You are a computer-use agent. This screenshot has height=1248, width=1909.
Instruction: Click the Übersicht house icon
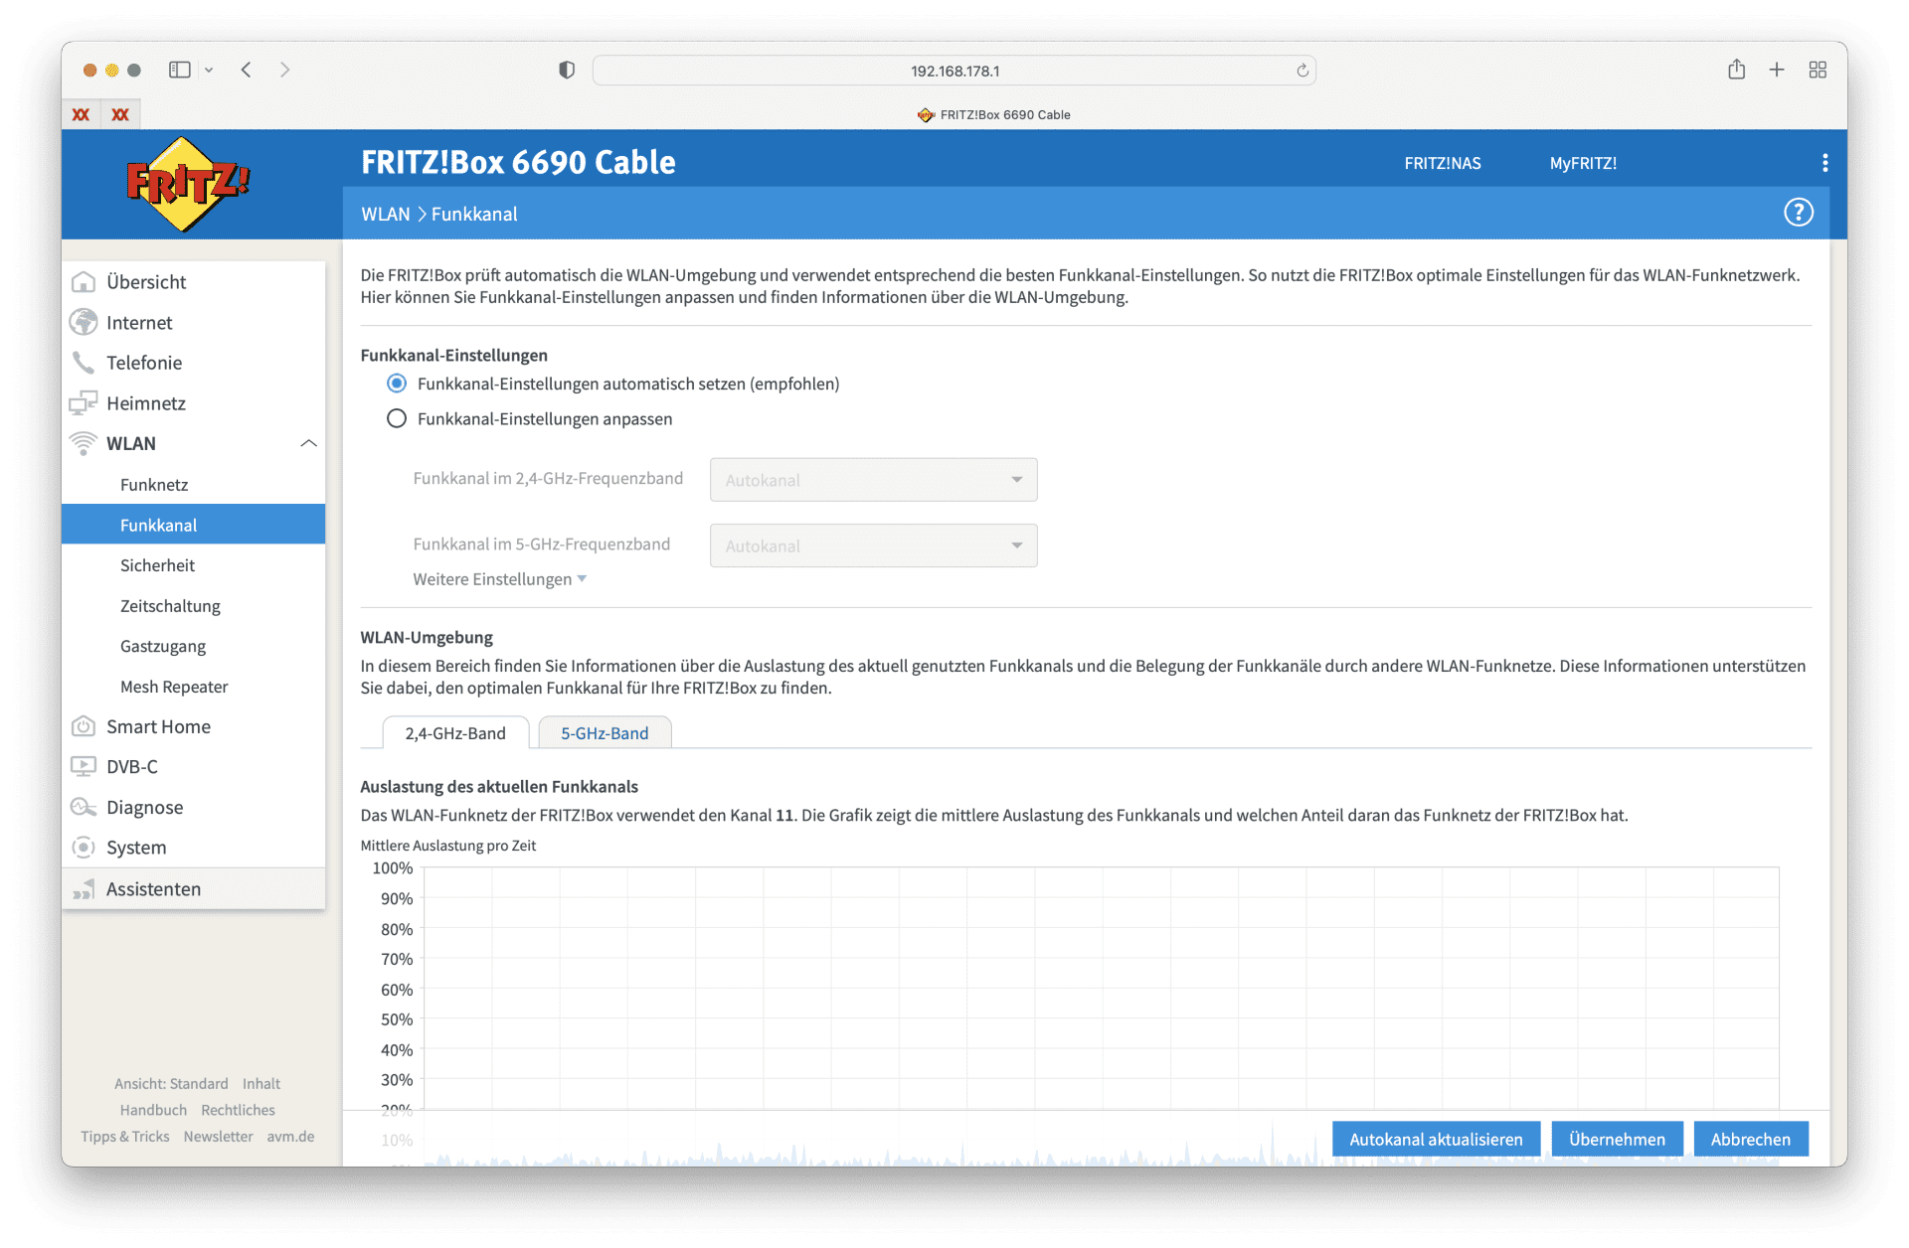click(x=84, y=282)
